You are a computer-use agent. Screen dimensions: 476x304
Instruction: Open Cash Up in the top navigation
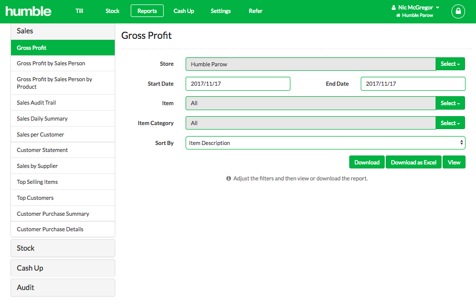[x=184, y=11]
